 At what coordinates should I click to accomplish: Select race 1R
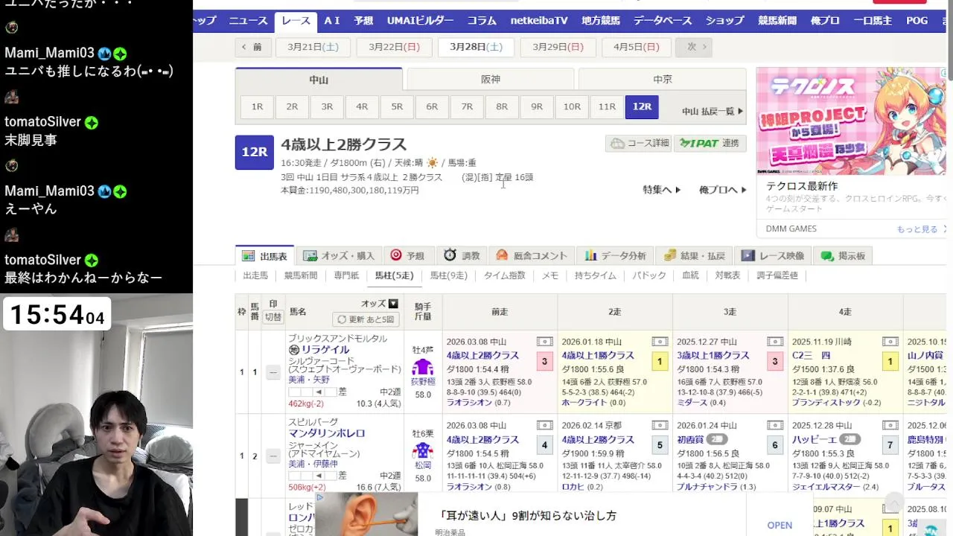tap(257, 106)
